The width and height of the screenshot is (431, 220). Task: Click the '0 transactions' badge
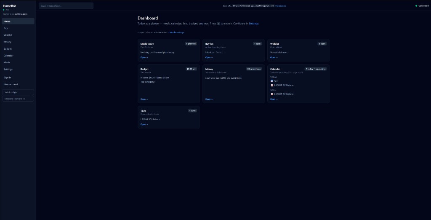tap(254, 69)
